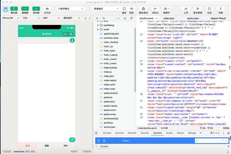Screen dimensions: 231x154
Task: Switch to the Audits debugger tab
Action: [169, 133]
